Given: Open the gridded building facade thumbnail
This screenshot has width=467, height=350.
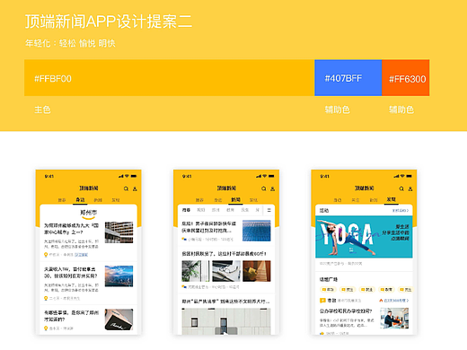Looking at the screenshot, I should pos(119,232).
